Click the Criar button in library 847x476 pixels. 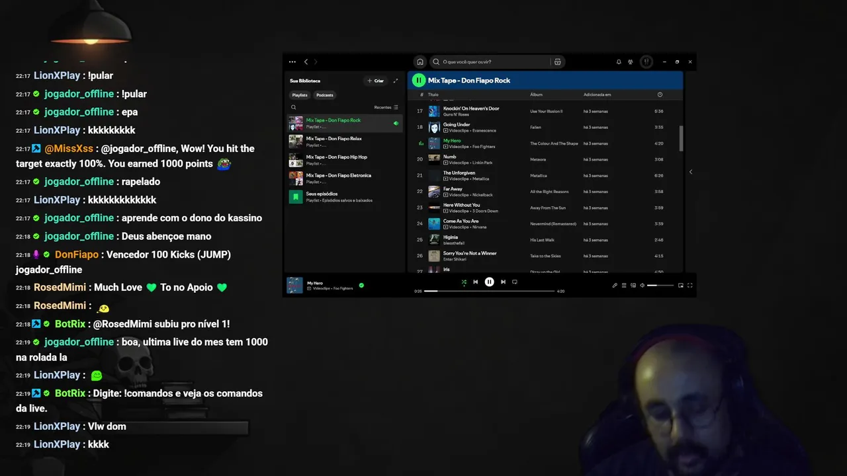(x=376, y=81)
